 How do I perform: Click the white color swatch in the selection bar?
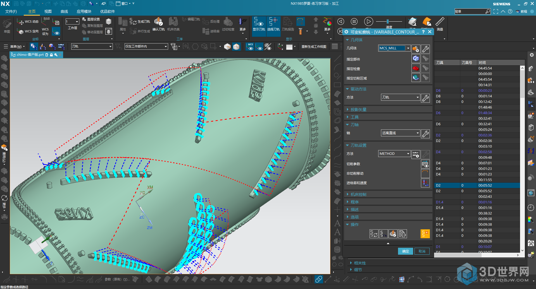289,47
